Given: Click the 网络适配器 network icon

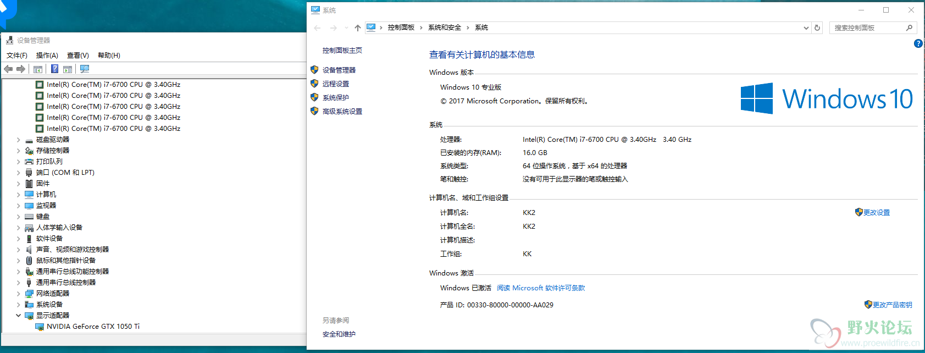Looking at the screenshot, I should coord(29,294).
